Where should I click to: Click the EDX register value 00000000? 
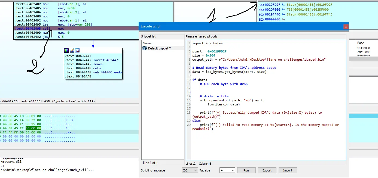point(273,20)
